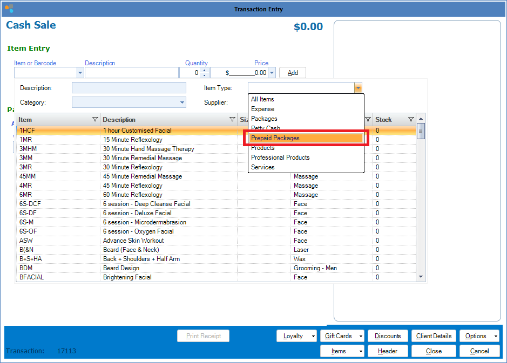Open the Discounts button
Image resolution: width=507 pixels, height=363 pixels.
pyautogui.click(x=388, y=336)
